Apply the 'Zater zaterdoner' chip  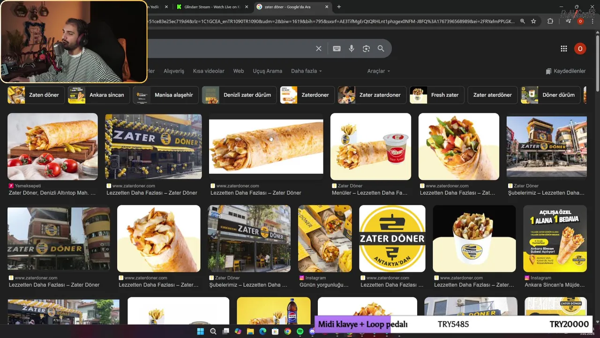[372, 95]
